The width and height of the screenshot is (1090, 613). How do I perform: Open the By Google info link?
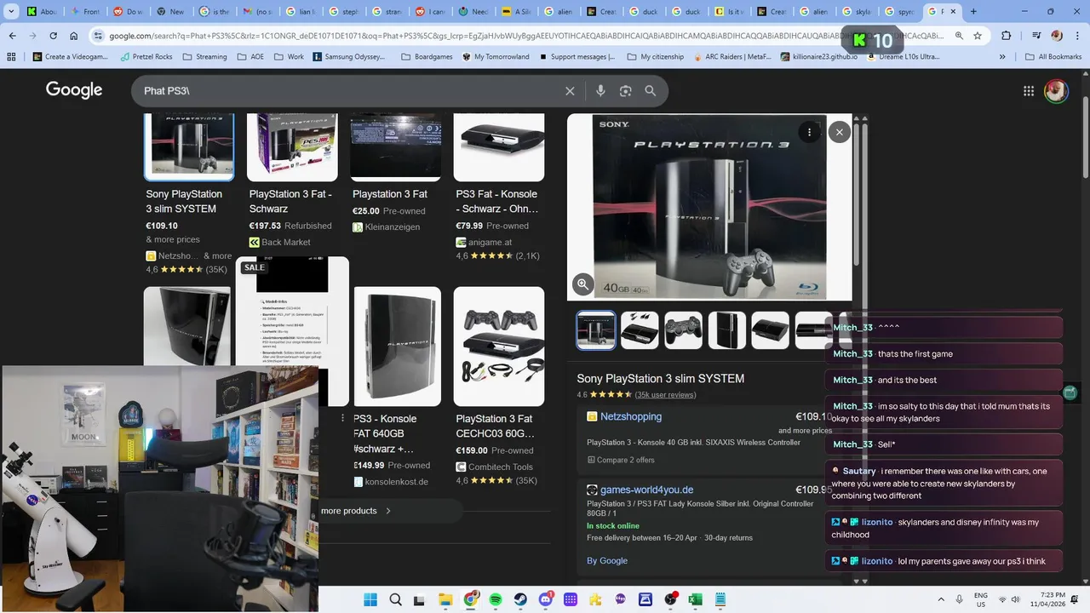(x=607, y=560)
